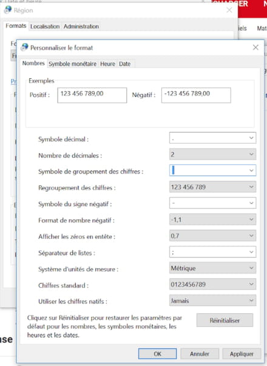Image resolution: width=267 pixels, height=366 pixels.
Task: Click the Négatif example box
Action: [196, 95]
